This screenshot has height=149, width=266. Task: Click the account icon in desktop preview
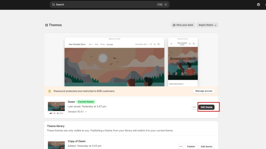pyautogui.click(x=155, y=44)
